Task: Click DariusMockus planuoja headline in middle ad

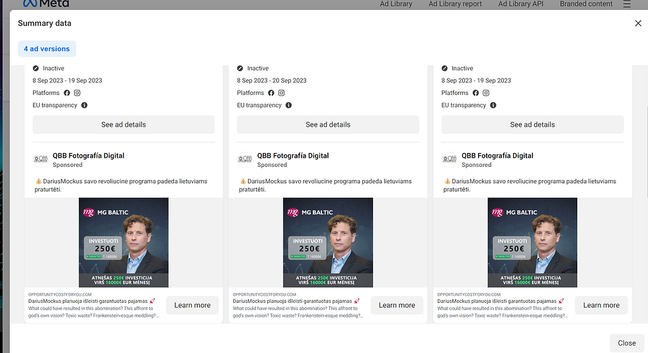Action: pos(296,301)
